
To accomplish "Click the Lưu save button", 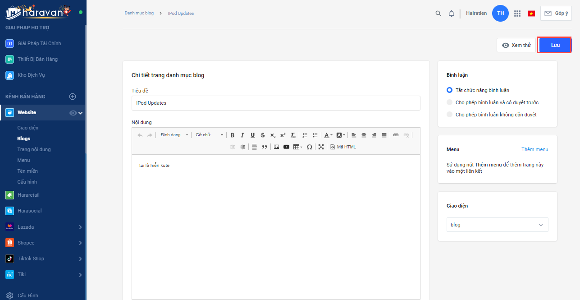I will (555, 45).
